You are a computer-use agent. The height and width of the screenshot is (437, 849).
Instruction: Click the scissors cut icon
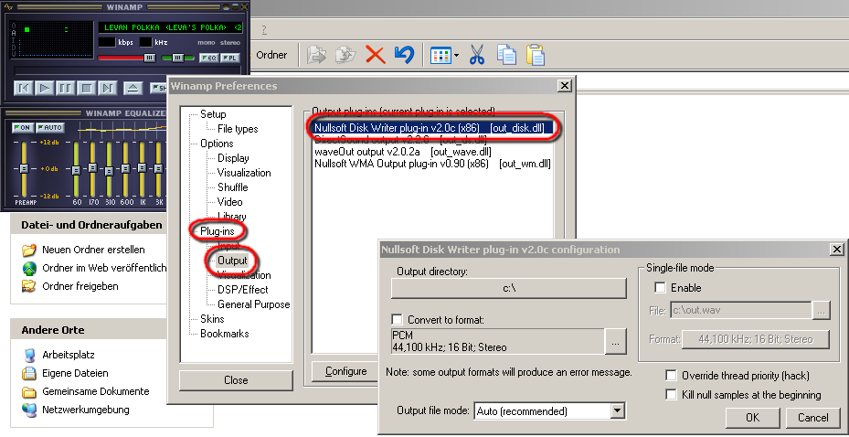click(x=476, y=55)
